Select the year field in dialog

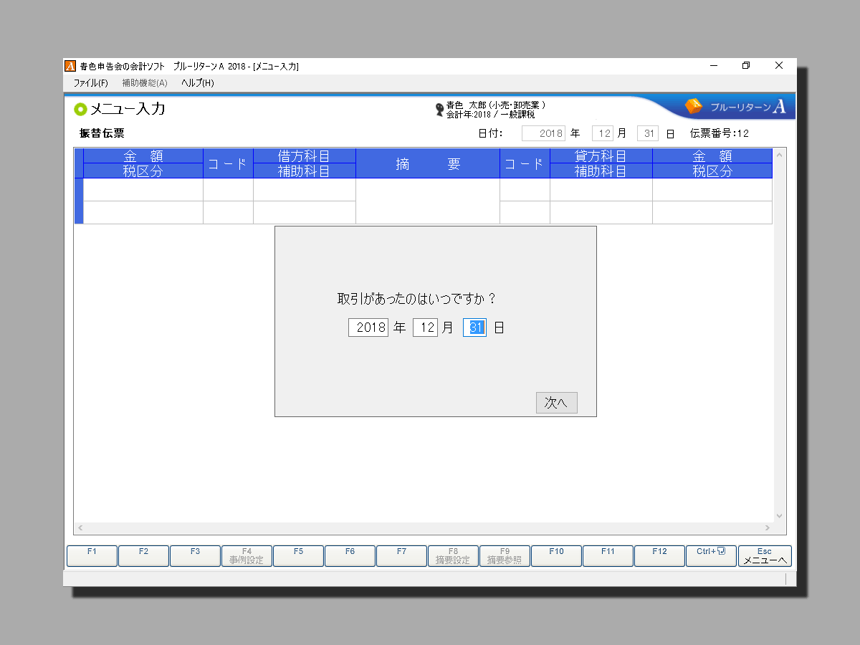(368, 328)
